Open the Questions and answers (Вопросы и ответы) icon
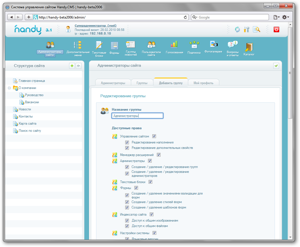300x247 pixels. pos(232,45)
